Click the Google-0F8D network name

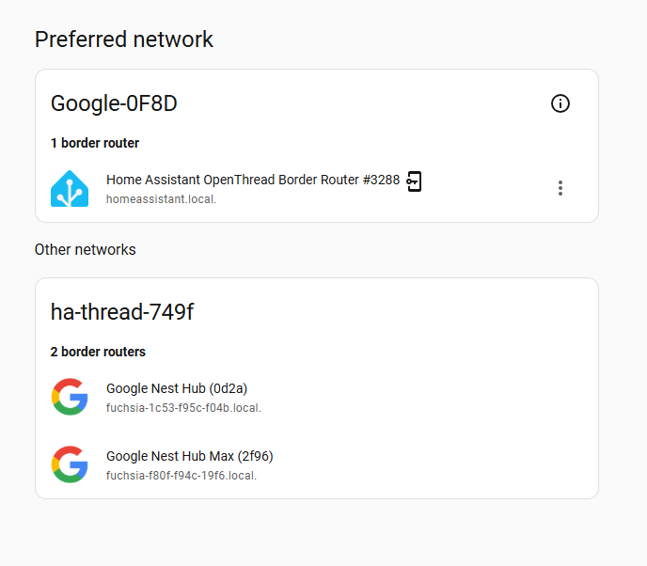(114, 103)
